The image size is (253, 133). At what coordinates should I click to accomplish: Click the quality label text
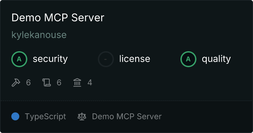[216, 59]
